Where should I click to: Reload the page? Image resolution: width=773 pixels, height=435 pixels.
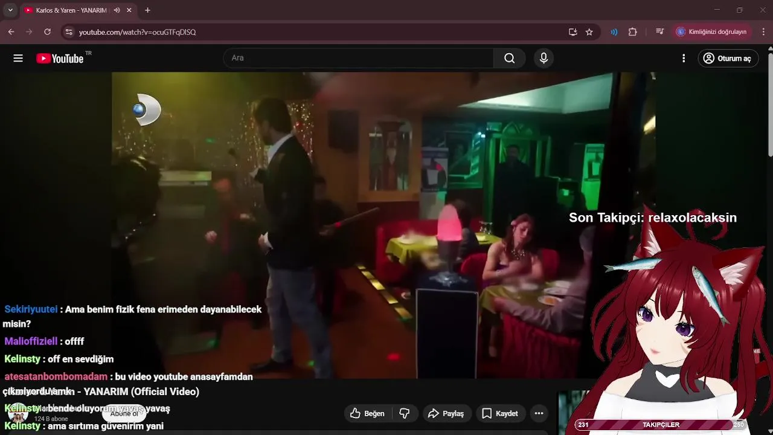(x=47, y=32)
